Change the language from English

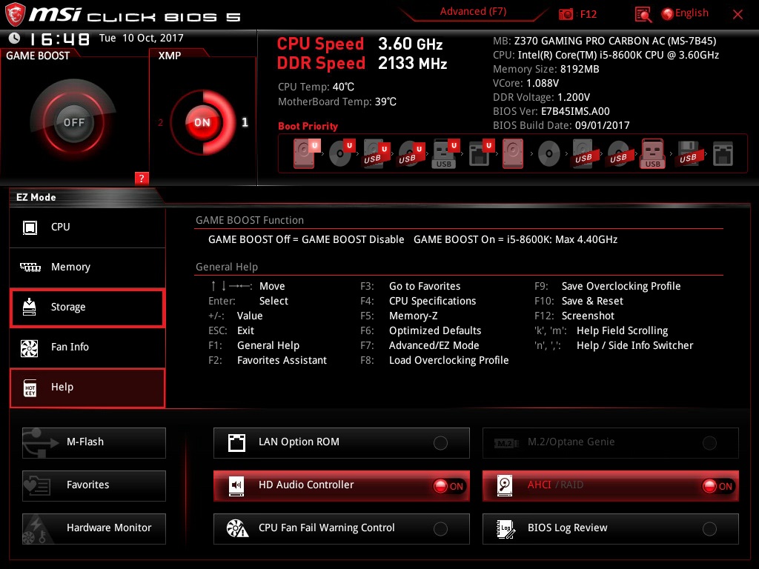point(692,13)
